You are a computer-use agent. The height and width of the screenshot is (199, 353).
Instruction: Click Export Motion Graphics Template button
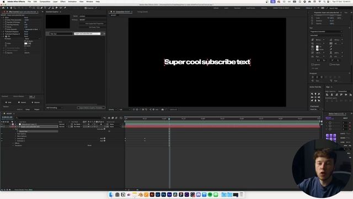pyautogui.click(x=91, y=108)
